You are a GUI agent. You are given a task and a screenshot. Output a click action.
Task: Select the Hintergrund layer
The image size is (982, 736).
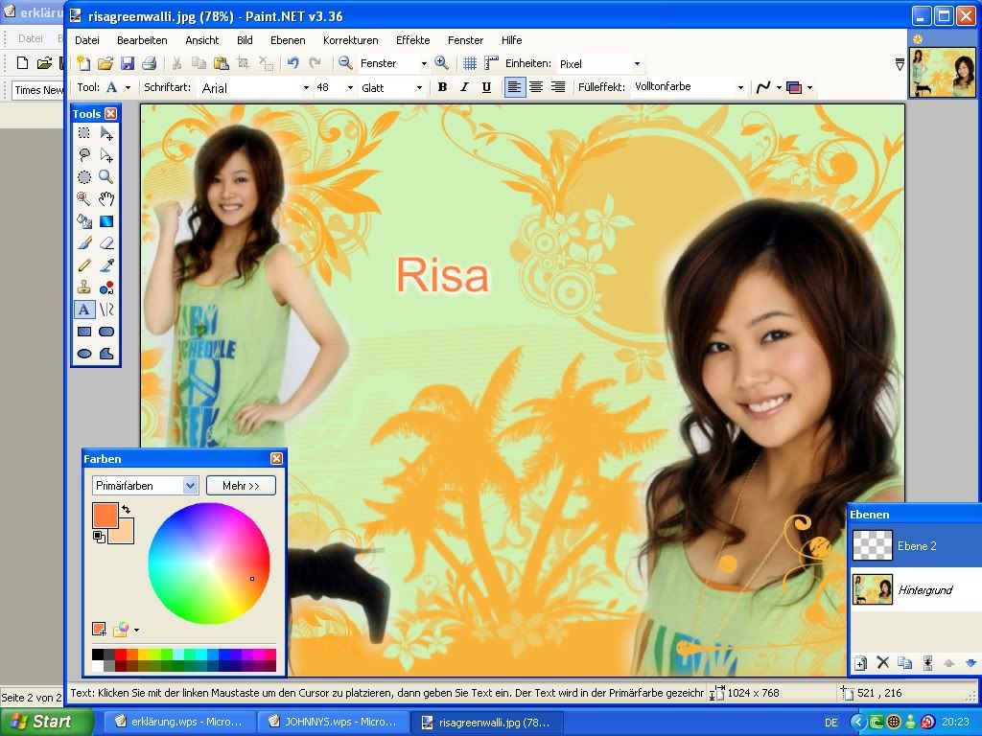pos(916,589)
